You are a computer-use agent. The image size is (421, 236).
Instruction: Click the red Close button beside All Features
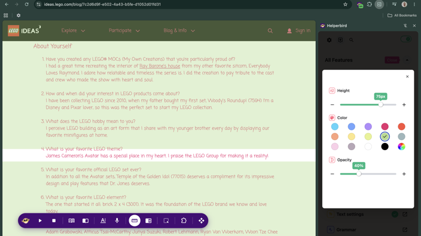392,60
